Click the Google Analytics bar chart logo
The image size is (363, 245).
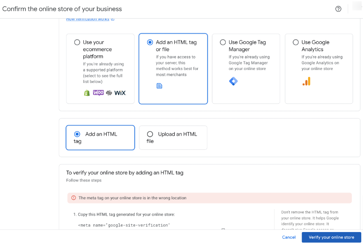306,81
